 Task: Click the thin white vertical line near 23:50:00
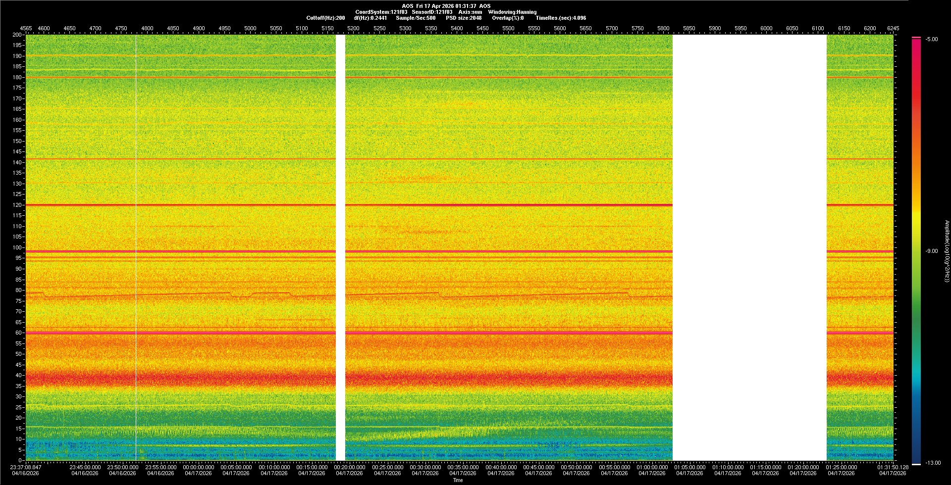136,247
